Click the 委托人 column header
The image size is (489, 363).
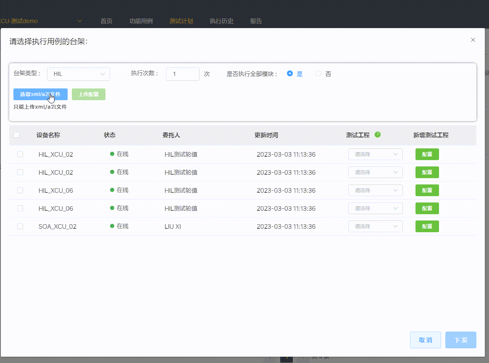tap(171, 135)
